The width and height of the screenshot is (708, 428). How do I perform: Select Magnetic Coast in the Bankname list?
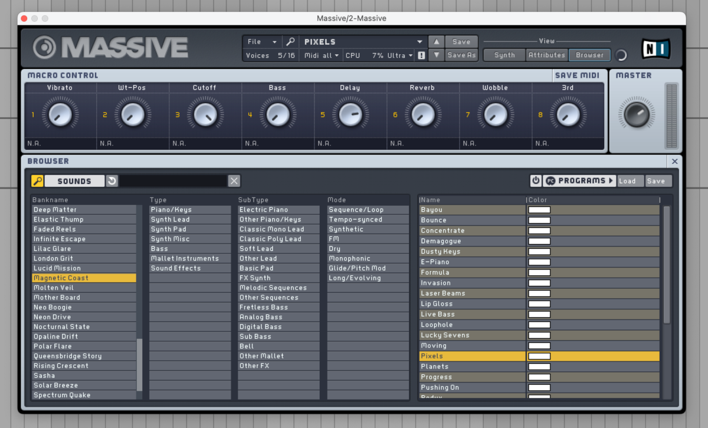click(61, 278)
